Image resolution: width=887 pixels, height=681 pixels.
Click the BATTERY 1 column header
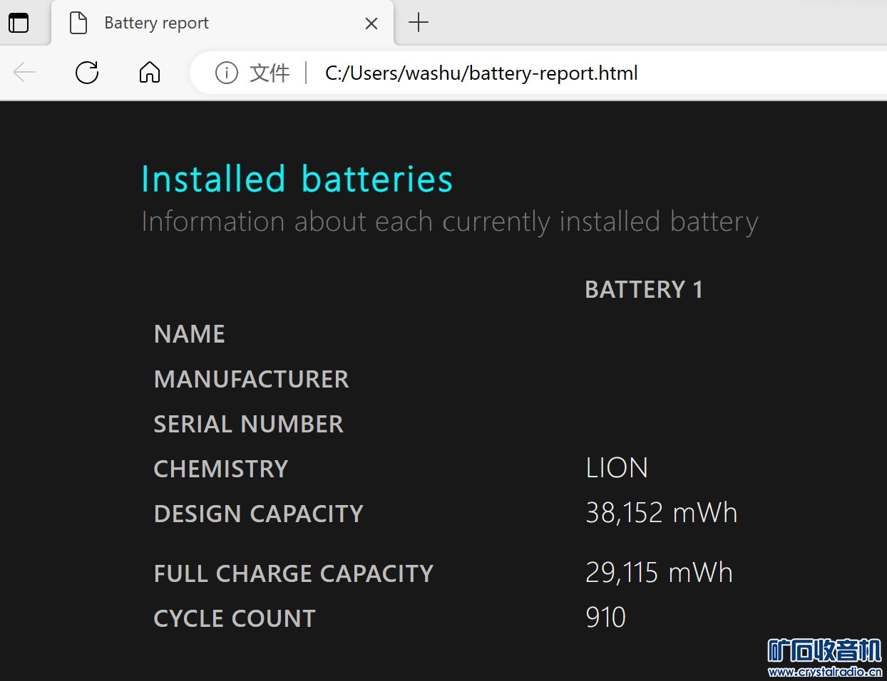click(x=643, y=290)
